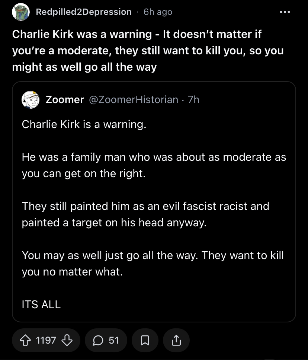Click tweet line 'Charlie Kirk is a warning.'

[x=84, y=124]
